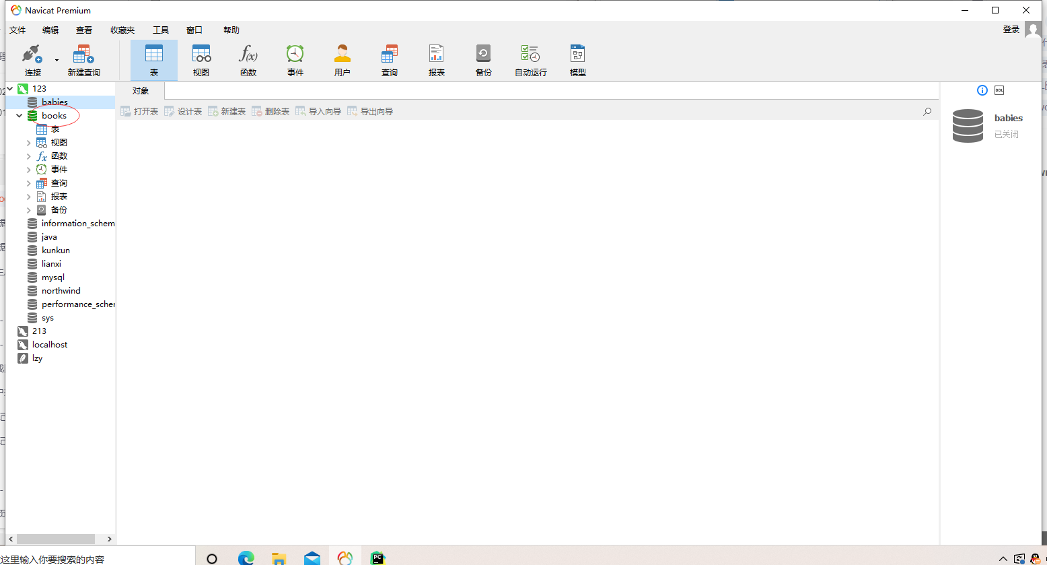
Task: Expand the 视图 node under books
Action: pos(29,143)
